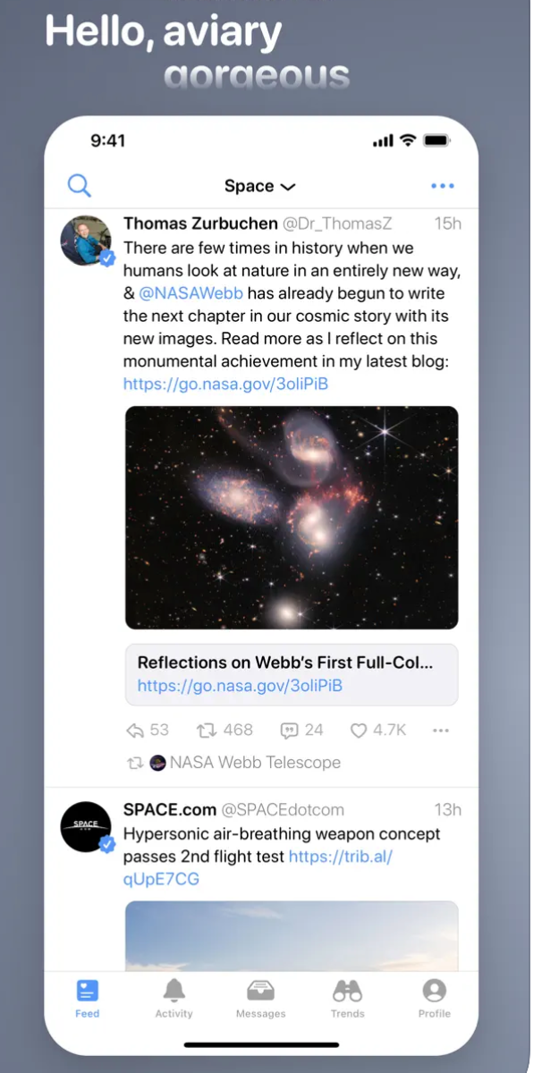
Task: Go to the Messages inbox tab
Action: click(260, 999)
